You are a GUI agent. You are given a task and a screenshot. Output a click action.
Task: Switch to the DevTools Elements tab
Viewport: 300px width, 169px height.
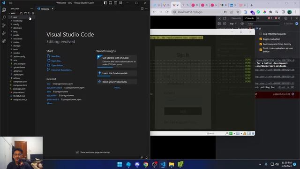click(236, 18)
